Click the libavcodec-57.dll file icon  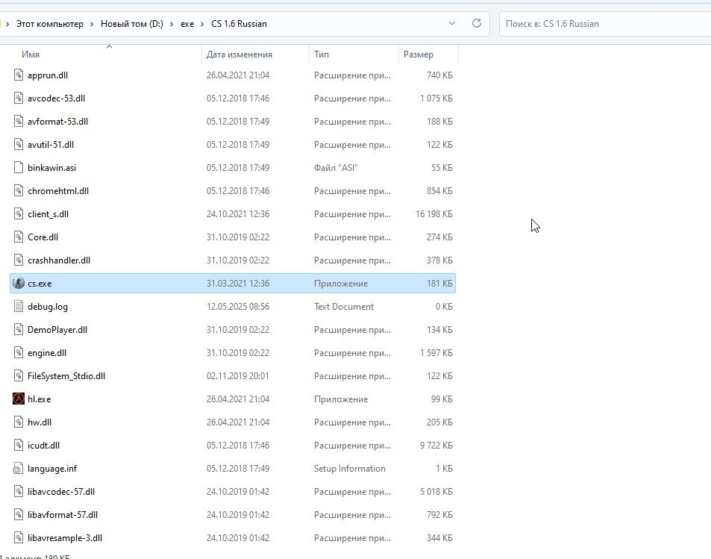(x=18, y=491)
